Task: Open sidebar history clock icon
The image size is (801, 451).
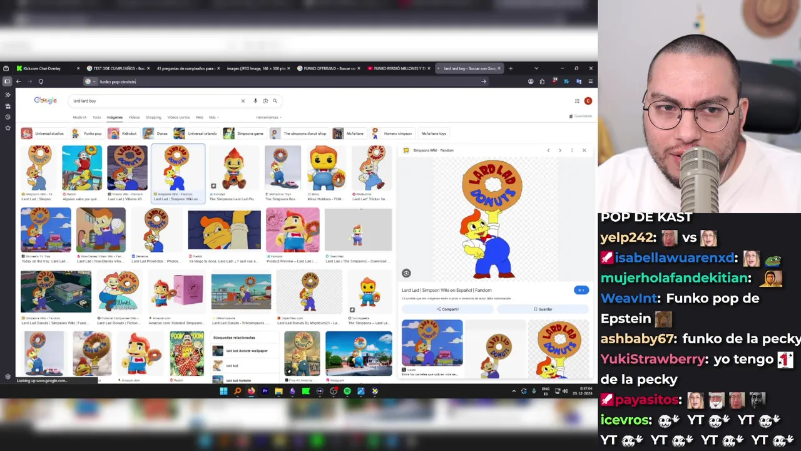Action: click(8, 117)
